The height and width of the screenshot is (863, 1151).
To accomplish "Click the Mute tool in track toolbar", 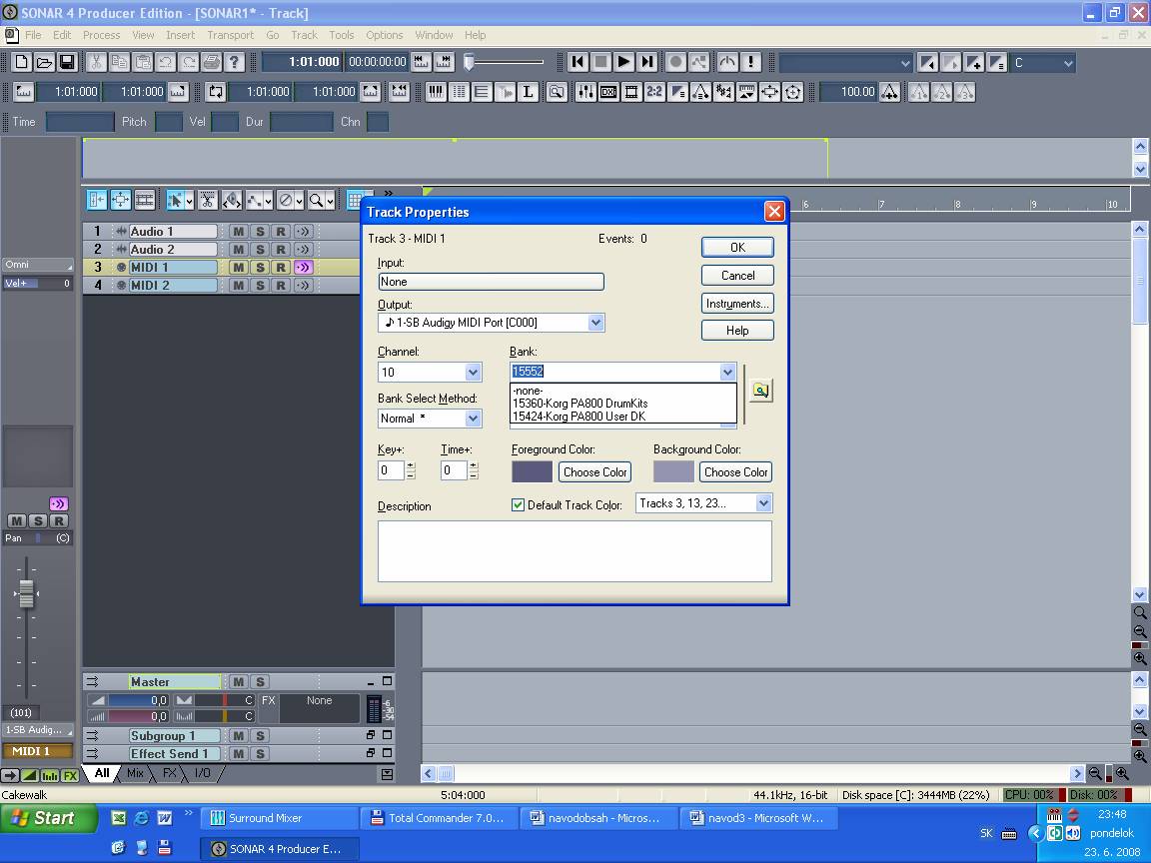I will pyautogui.click(x=287, y=200).
